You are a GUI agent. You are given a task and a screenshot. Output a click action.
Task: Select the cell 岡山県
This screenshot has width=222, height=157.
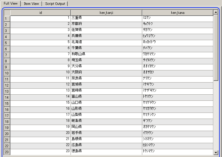(x=106, y=128)
